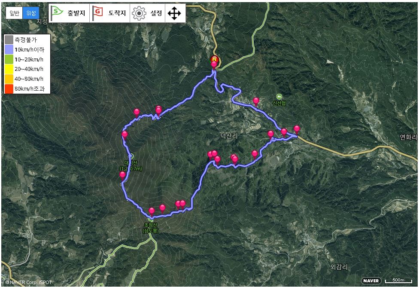
Task: Click the 설정 text label in toolbar
Action: [156, 13]
